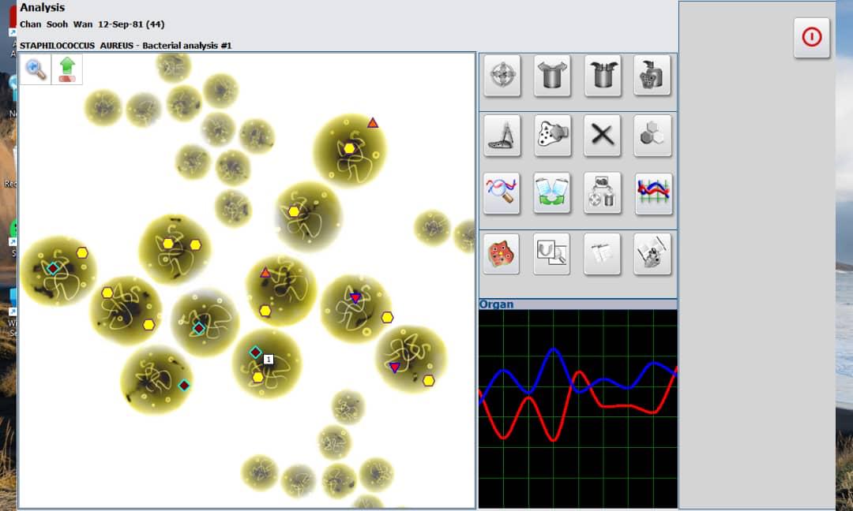Click the faded documents pages button
The image size is (853, 511).
pos(603,254)
